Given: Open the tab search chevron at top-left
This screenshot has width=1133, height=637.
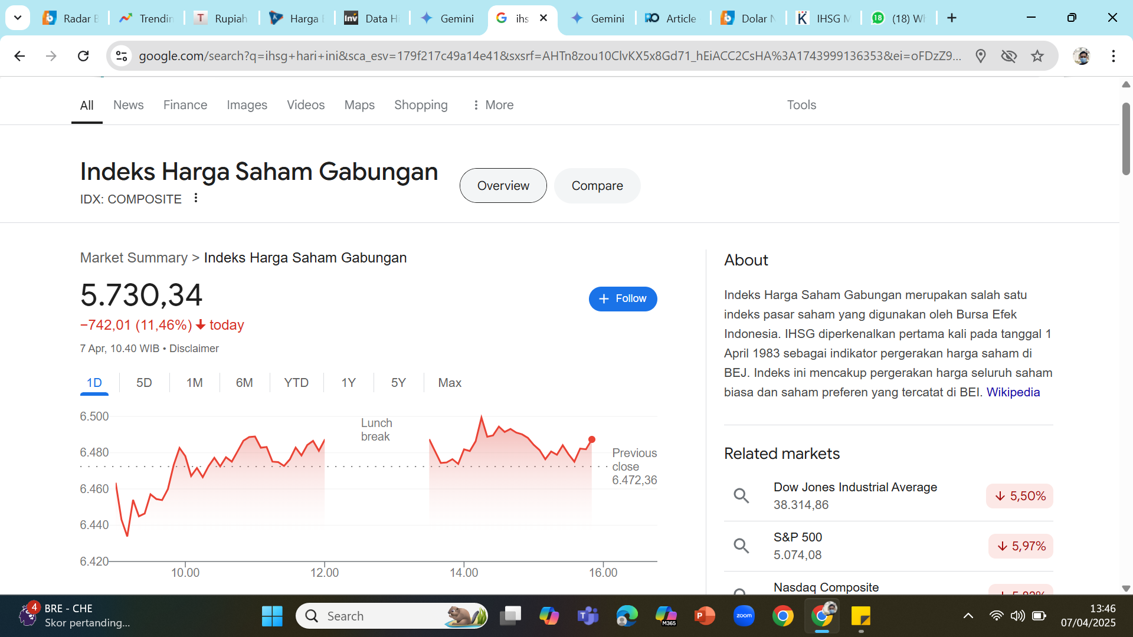Looking at the screenshot, I should [x=17, y=18].
